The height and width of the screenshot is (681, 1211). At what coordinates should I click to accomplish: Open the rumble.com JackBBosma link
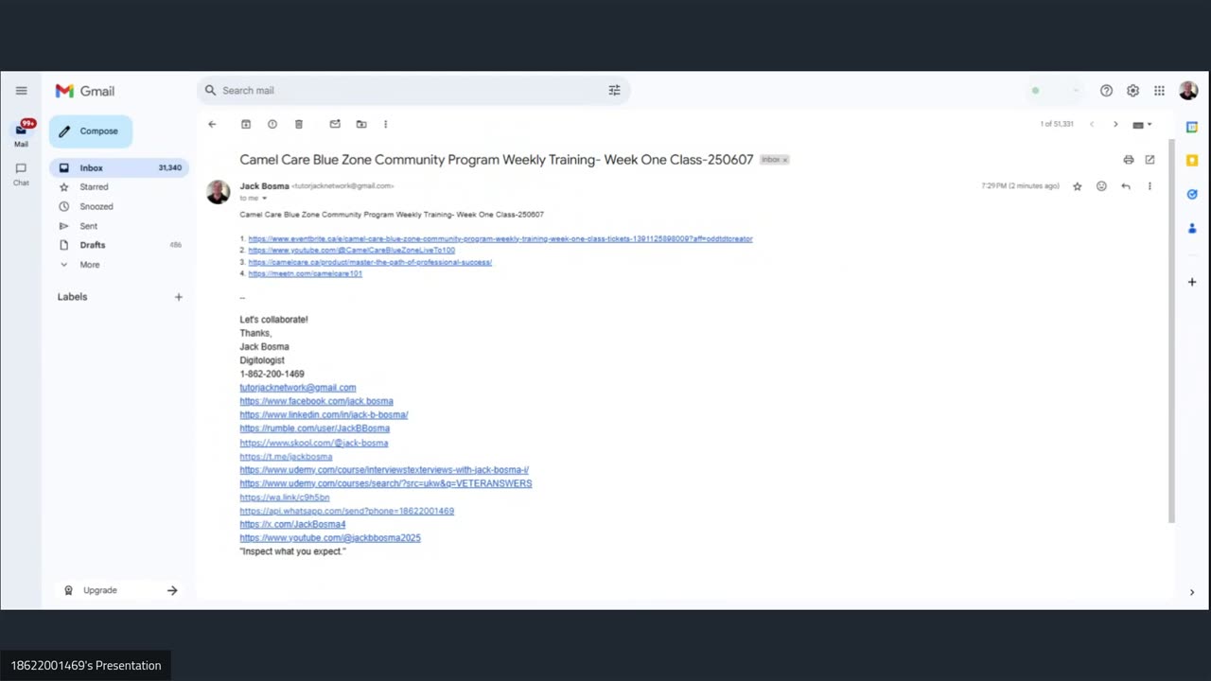(314, 428)
